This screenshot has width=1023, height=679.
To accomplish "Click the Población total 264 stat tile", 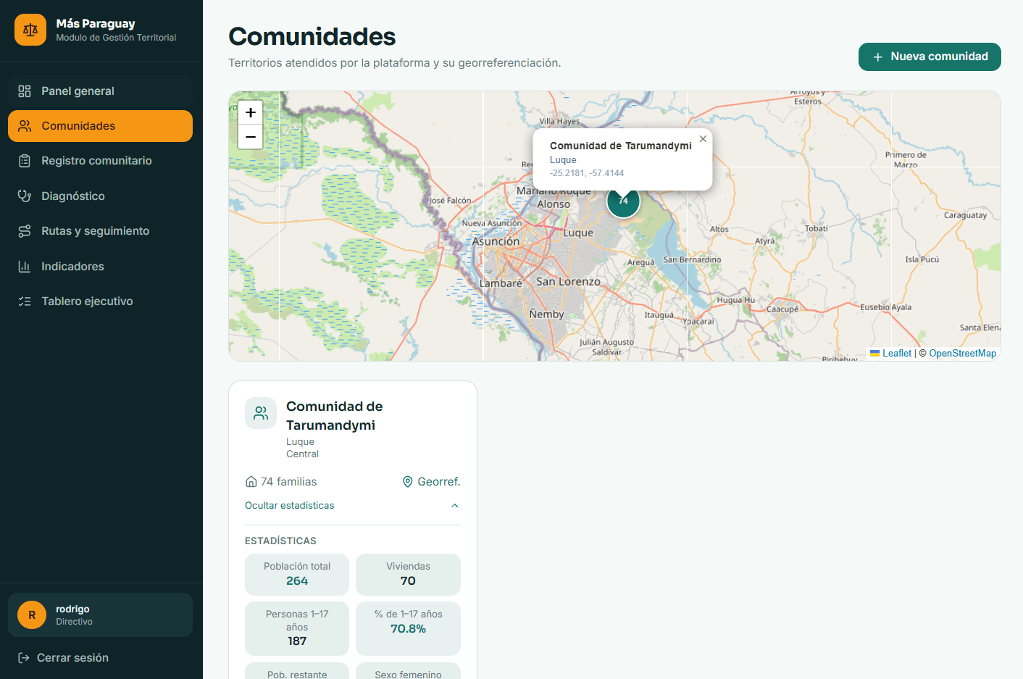I will tap(297, 575).
